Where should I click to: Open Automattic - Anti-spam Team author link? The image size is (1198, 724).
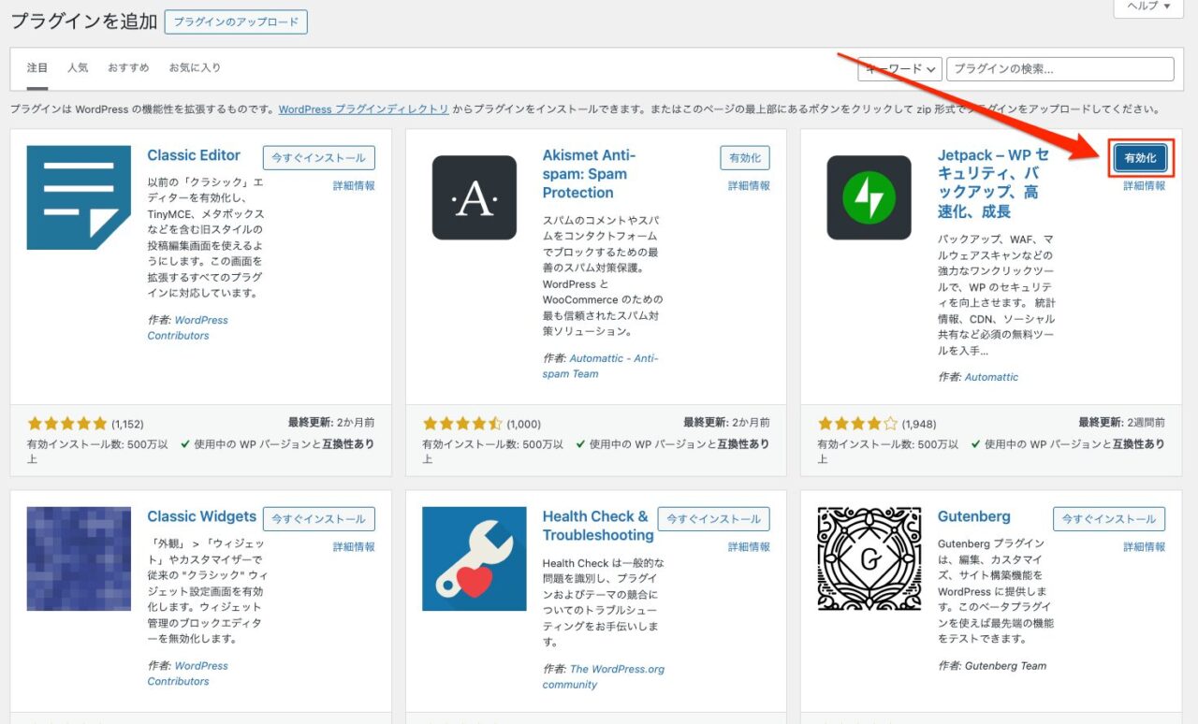point(601,366)
